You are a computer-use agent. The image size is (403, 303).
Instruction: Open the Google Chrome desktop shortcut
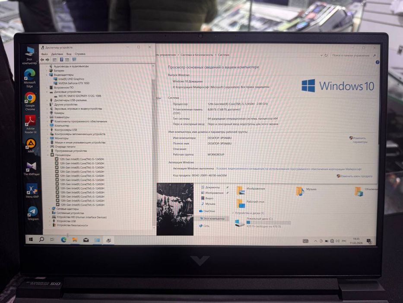click(30, 101)
